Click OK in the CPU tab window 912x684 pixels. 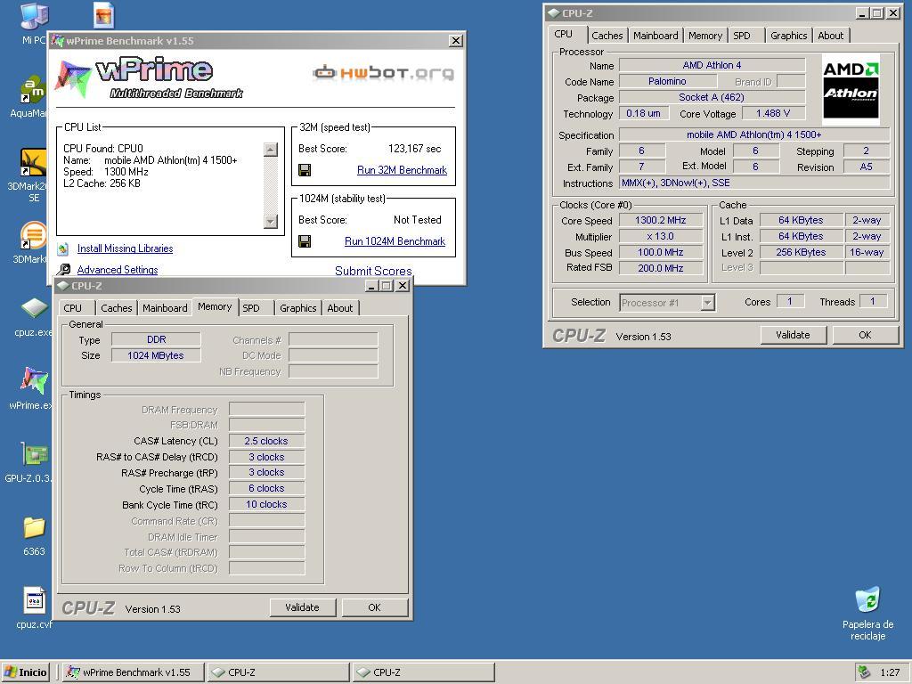(865, 335)
